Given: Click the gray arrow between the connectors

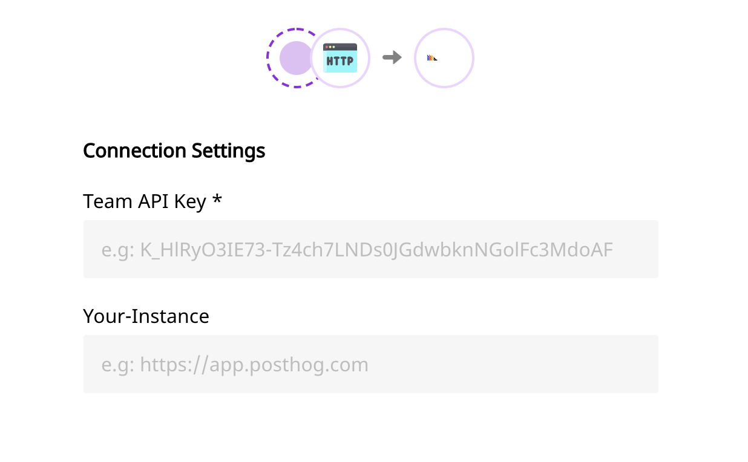Looking at the screenshot, I should point(391,57).
